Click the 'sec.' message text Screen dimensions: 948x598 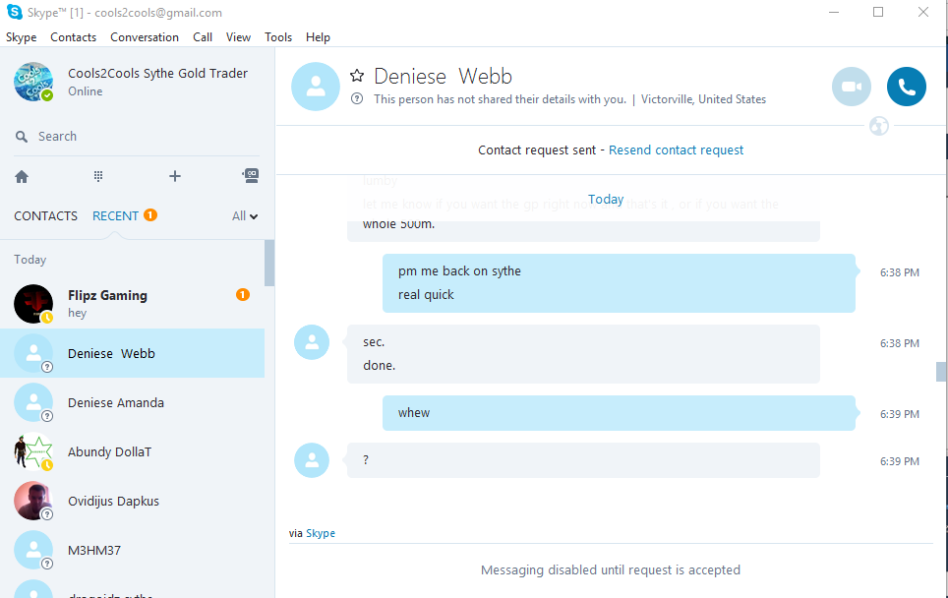pyautogui.click(x=374, y=342)
